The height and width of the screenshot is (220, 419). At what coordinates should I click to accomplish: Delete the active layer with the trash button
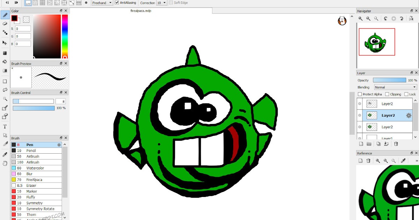(396, 144)
